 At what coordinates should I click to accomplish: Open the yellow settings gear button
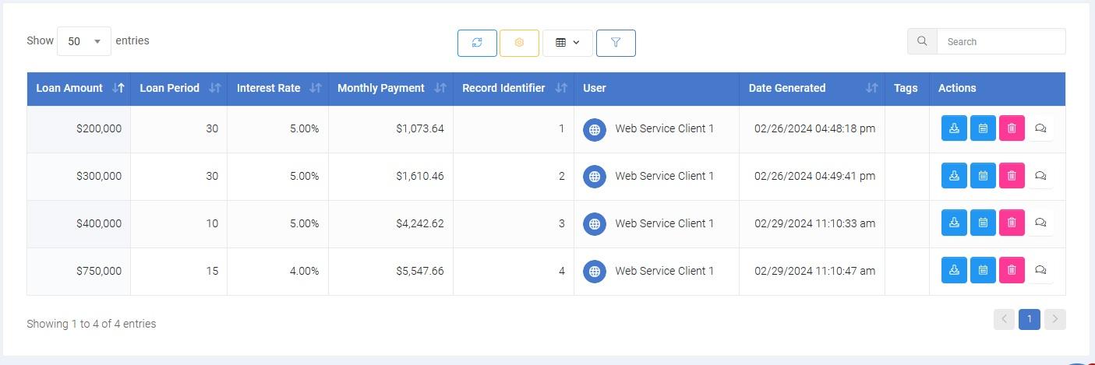tap(519, 43)
